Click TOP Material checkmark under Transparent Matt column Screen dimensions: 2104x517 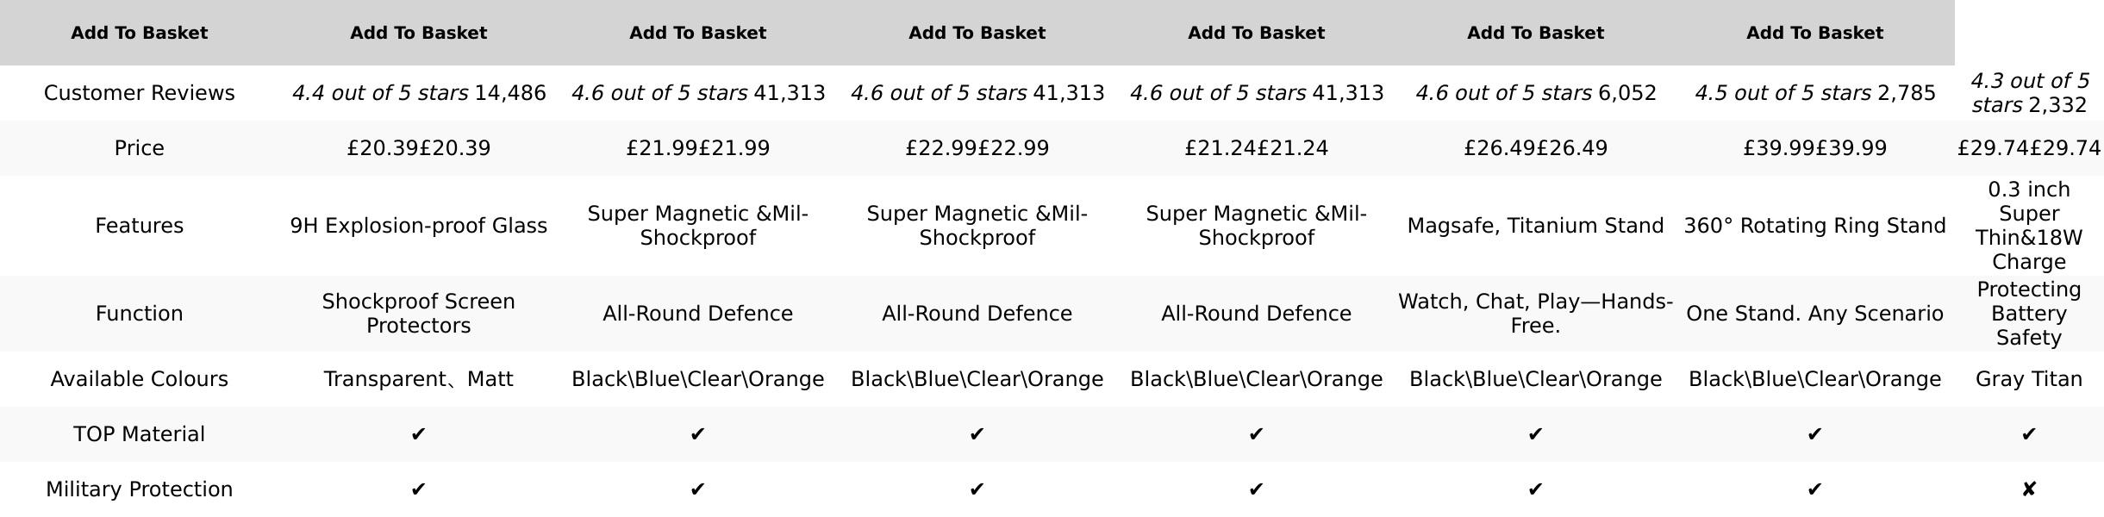tap(418, 434)
